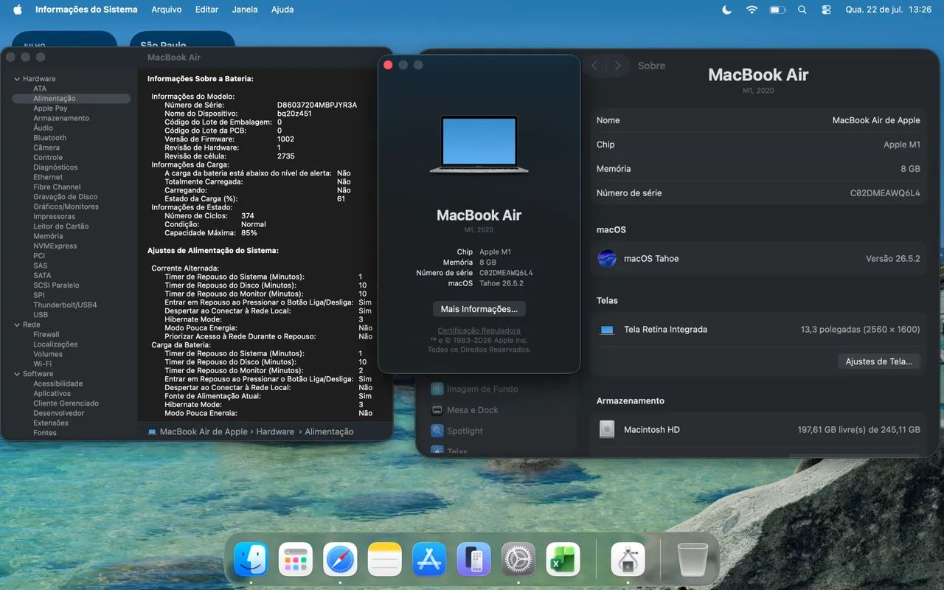Open Spotlight search in menu bar

pyautogui.click(x=802, y=10)
